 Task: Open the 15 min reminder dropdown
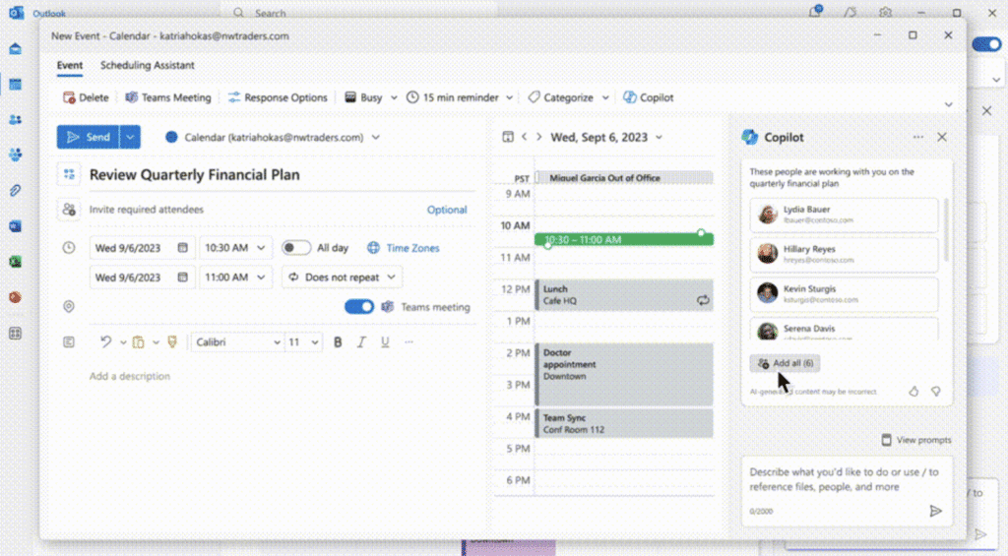tap(509, 97)
